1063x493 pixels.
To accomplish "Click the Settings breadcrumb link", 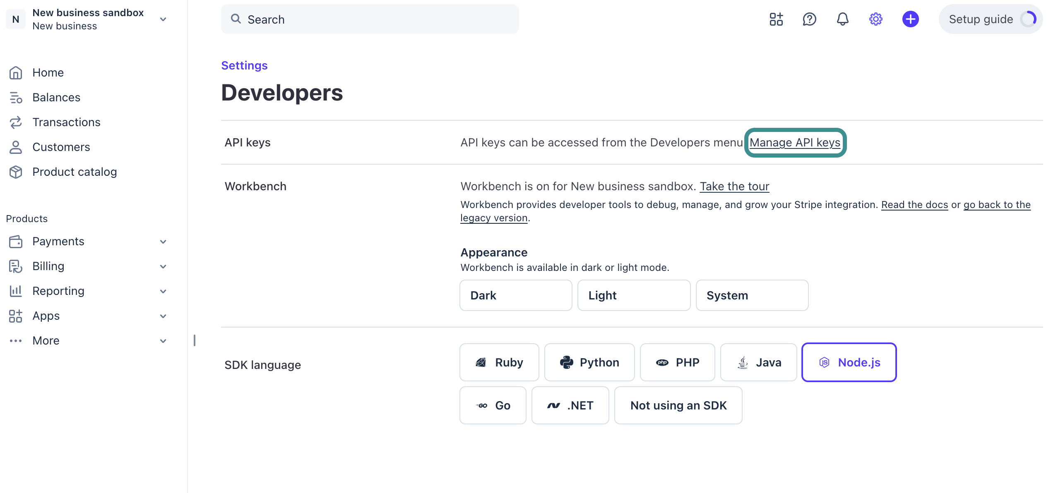I will (244, 65).
